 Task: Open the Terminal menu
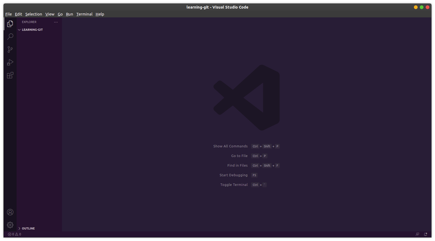84,14
